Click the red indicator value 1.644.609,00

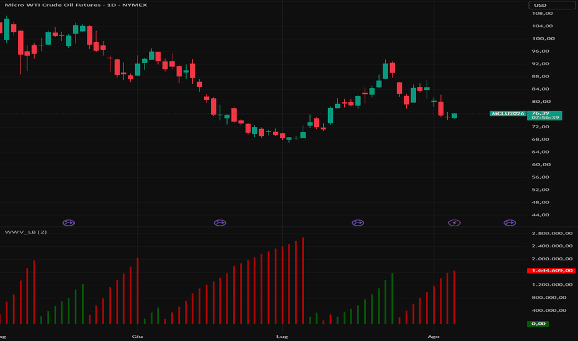[551, 270]
